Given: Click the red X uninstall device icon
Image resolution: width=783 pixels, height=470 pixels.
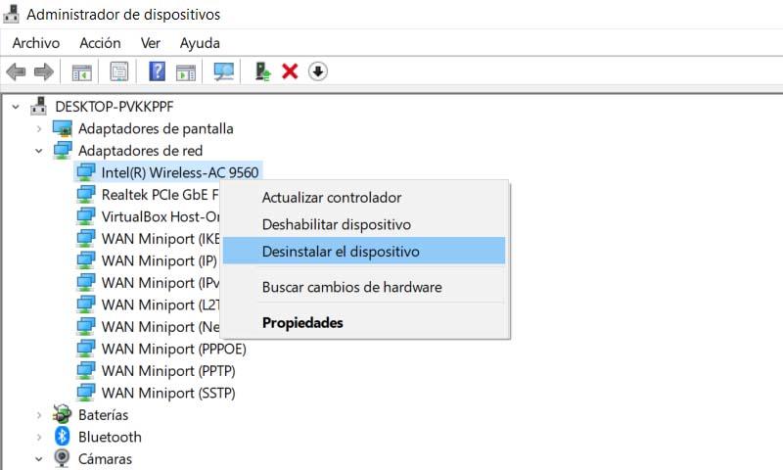Looking at the screenshot, I should click(290, 71).
